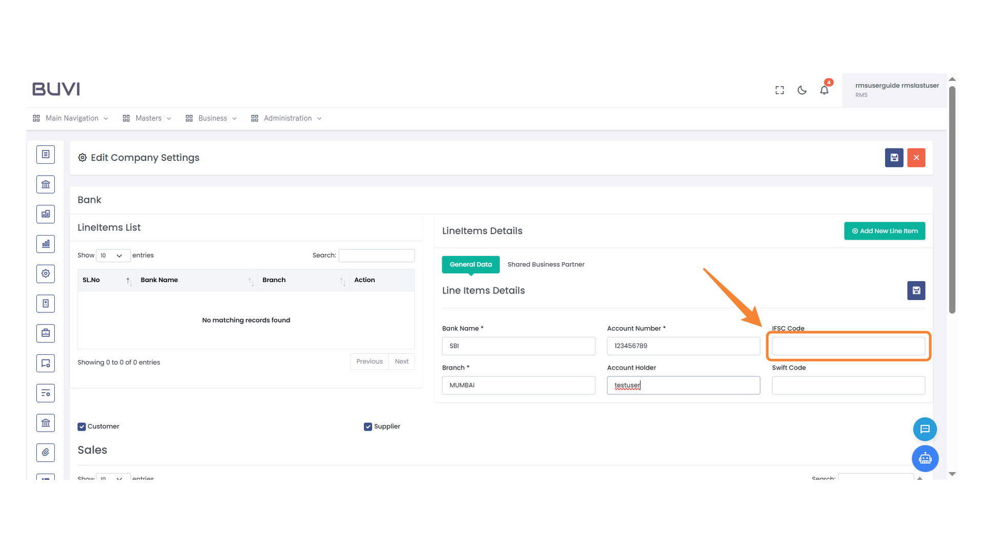Screen dimensions: 984x553
Task: Select the paperclip attachment icon in sidebar
Action: pos(46,452)
